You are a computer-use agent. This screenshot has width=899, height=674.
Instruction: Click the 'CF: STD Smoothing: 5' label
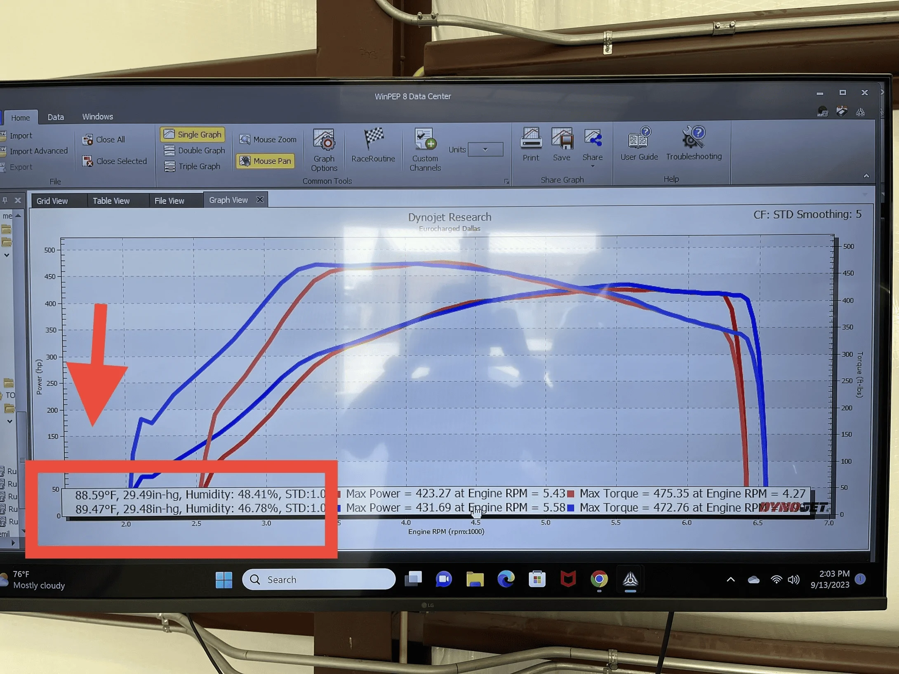click(x=807, y=214)
